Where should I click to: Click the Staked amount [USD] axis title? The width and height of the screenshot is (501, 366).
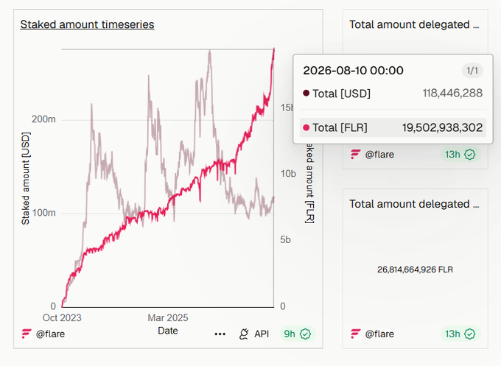26,179
